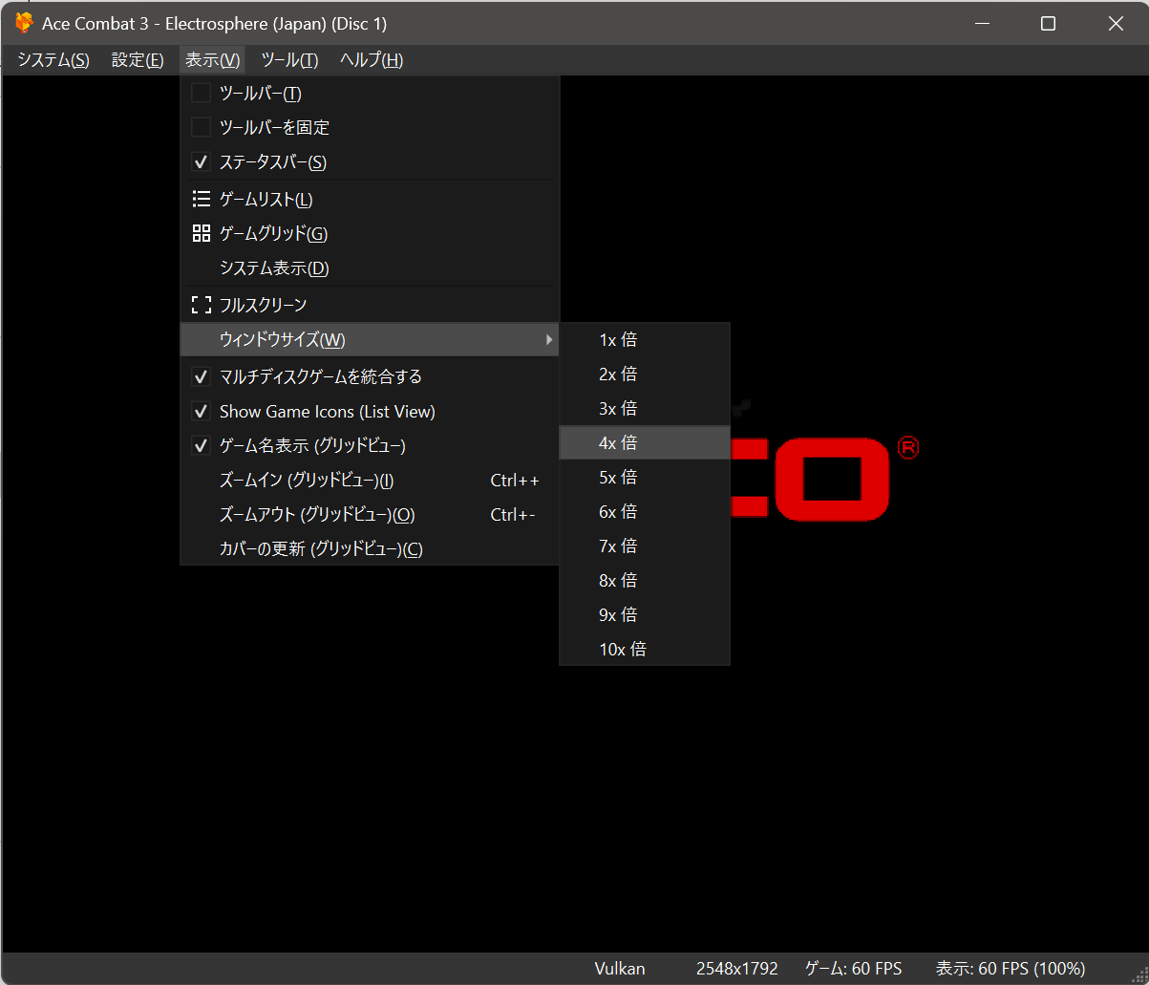Toggle ゲーム名表示 (グリッドビュー) checkbox
This screenshot has width=1149, height=985.
click(201, 445)
